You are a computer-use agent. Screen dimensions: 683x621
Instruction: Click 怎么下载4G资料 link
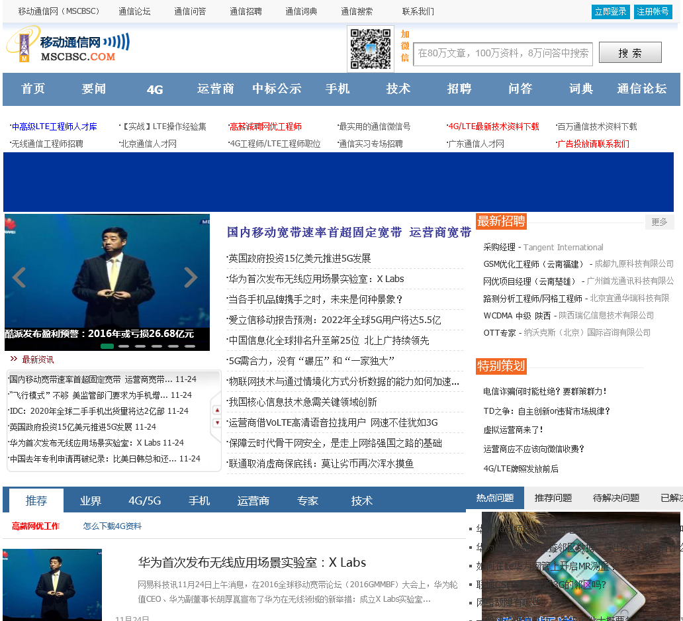click(113, 526)
